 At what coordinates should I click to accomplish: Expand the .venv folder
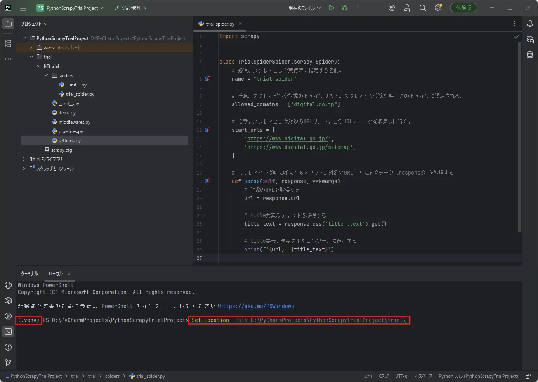point(31,47)
